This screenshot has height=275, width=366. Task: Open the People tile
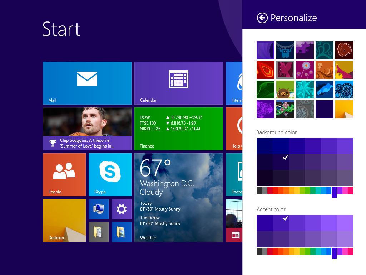pyautogui.click(x=64, y=174)
